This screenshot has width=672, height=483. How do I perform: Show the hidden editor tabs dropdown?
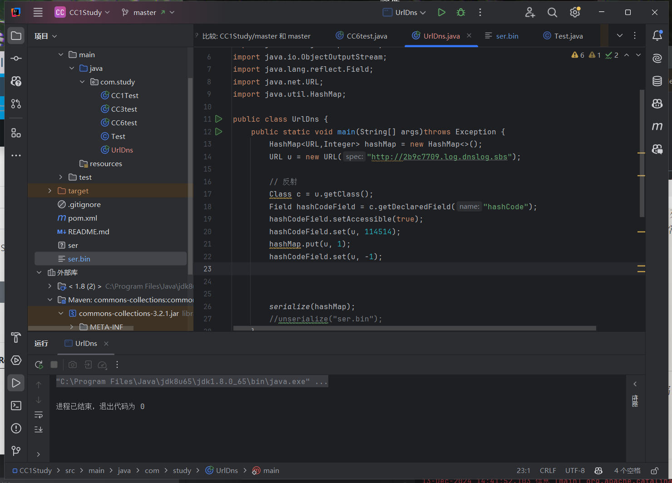tap(620, 35)
